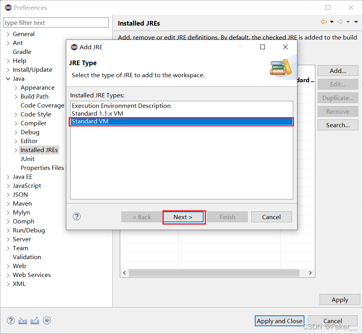Click the Search... button
The image size is (363, 334).
(338, 125)
